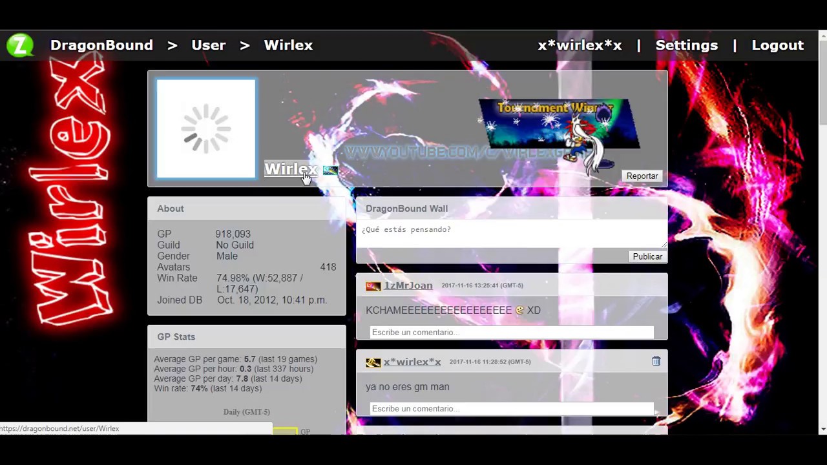Open the x*wirlex*x account link
Image resolution: width=827 pixels, height=465 pixels.
580,45
